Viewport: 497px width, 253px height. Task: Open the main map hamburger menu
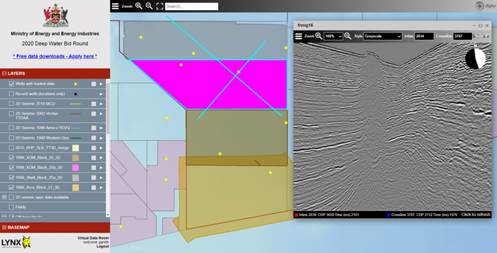pos(115,6)
